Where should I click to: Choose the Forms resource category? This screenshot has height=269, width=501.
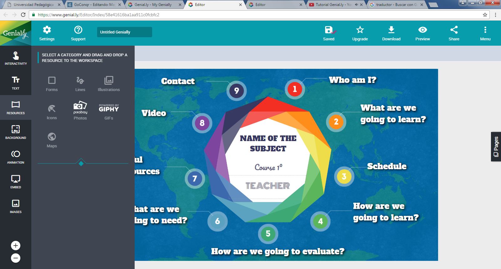(52, 84)
